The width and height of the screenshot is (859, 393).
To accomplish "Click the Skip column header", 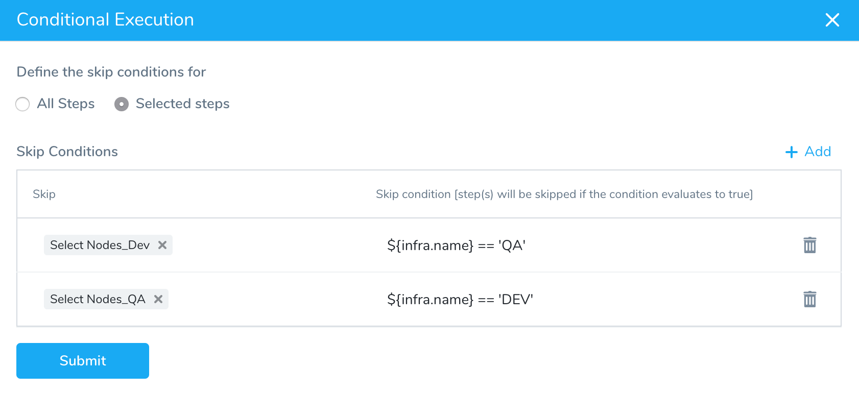I will 44,194.
